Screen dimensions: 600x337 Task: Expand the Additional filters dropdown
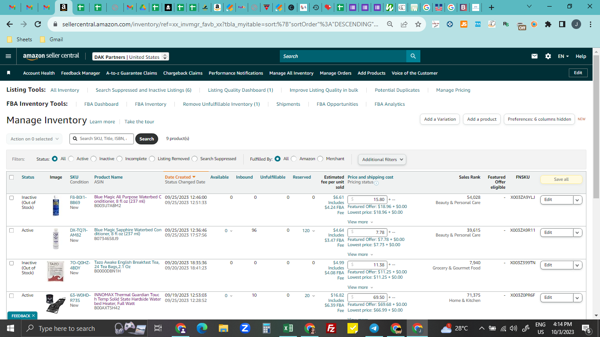[382, 160]
